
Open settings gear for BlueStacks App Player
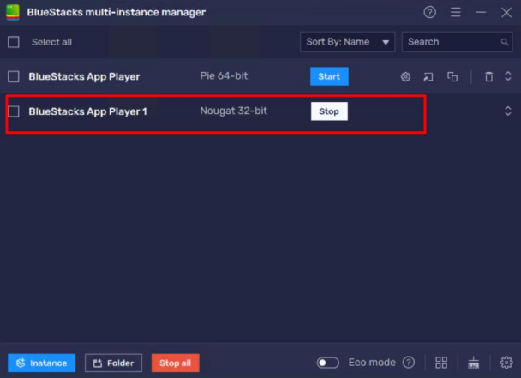(405, 77)
